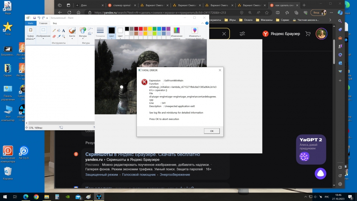This screenshot has width=357, height=201.
Task: Select the Fill bucket tool in Paint
Action: 59,30
